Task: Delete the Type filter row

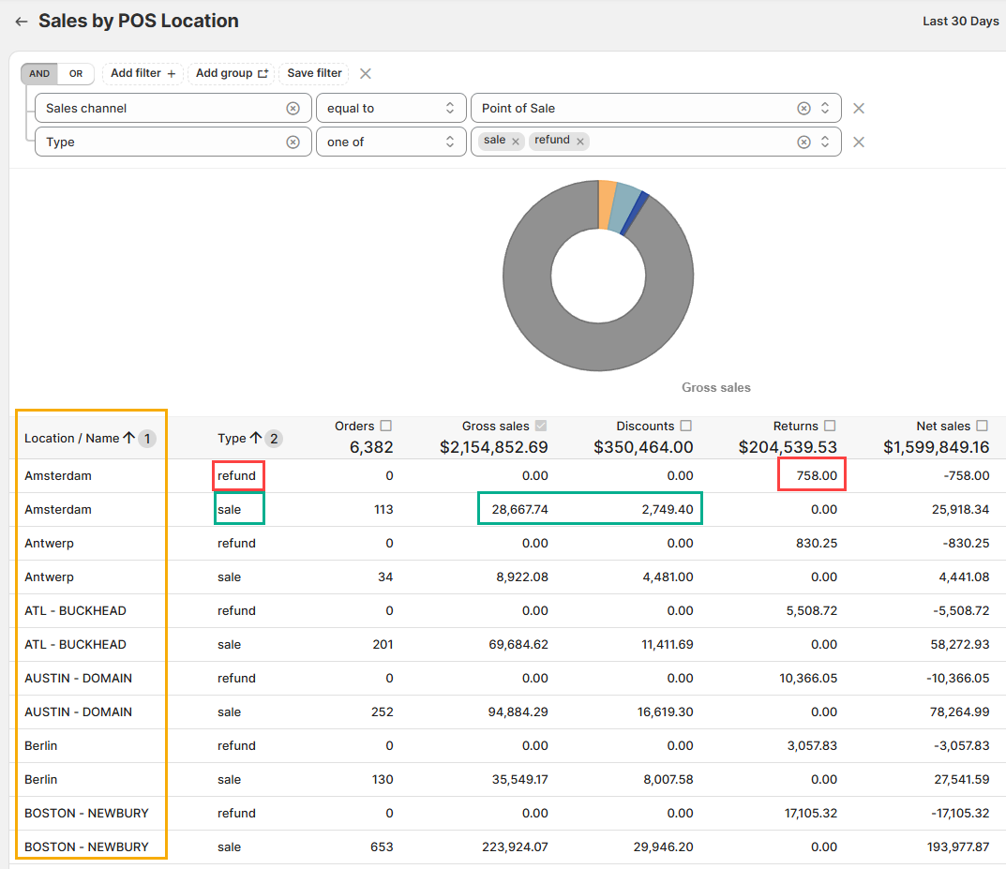Action: click(858, 142)
